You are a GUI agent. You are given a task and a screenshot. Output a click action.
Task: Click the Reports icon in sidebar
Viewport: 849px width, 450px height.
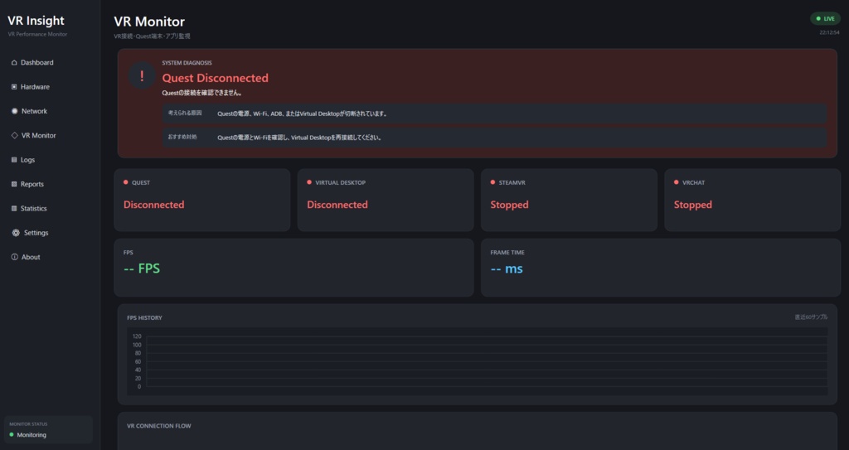(14, 184)
